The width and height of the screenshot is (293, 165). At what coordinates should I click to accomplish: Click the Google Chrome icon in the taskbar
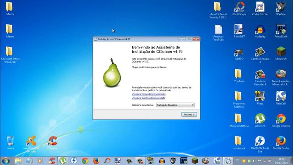point(85,161)
